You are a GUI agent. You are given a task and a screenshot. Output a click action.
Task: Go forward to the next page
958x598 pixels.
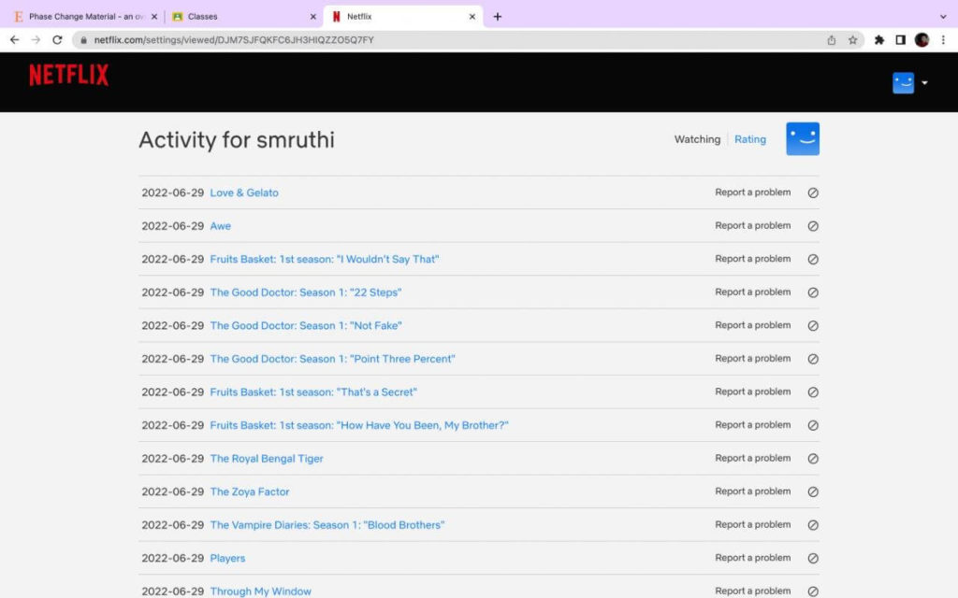pyautogui.click(x=36, y=39)
